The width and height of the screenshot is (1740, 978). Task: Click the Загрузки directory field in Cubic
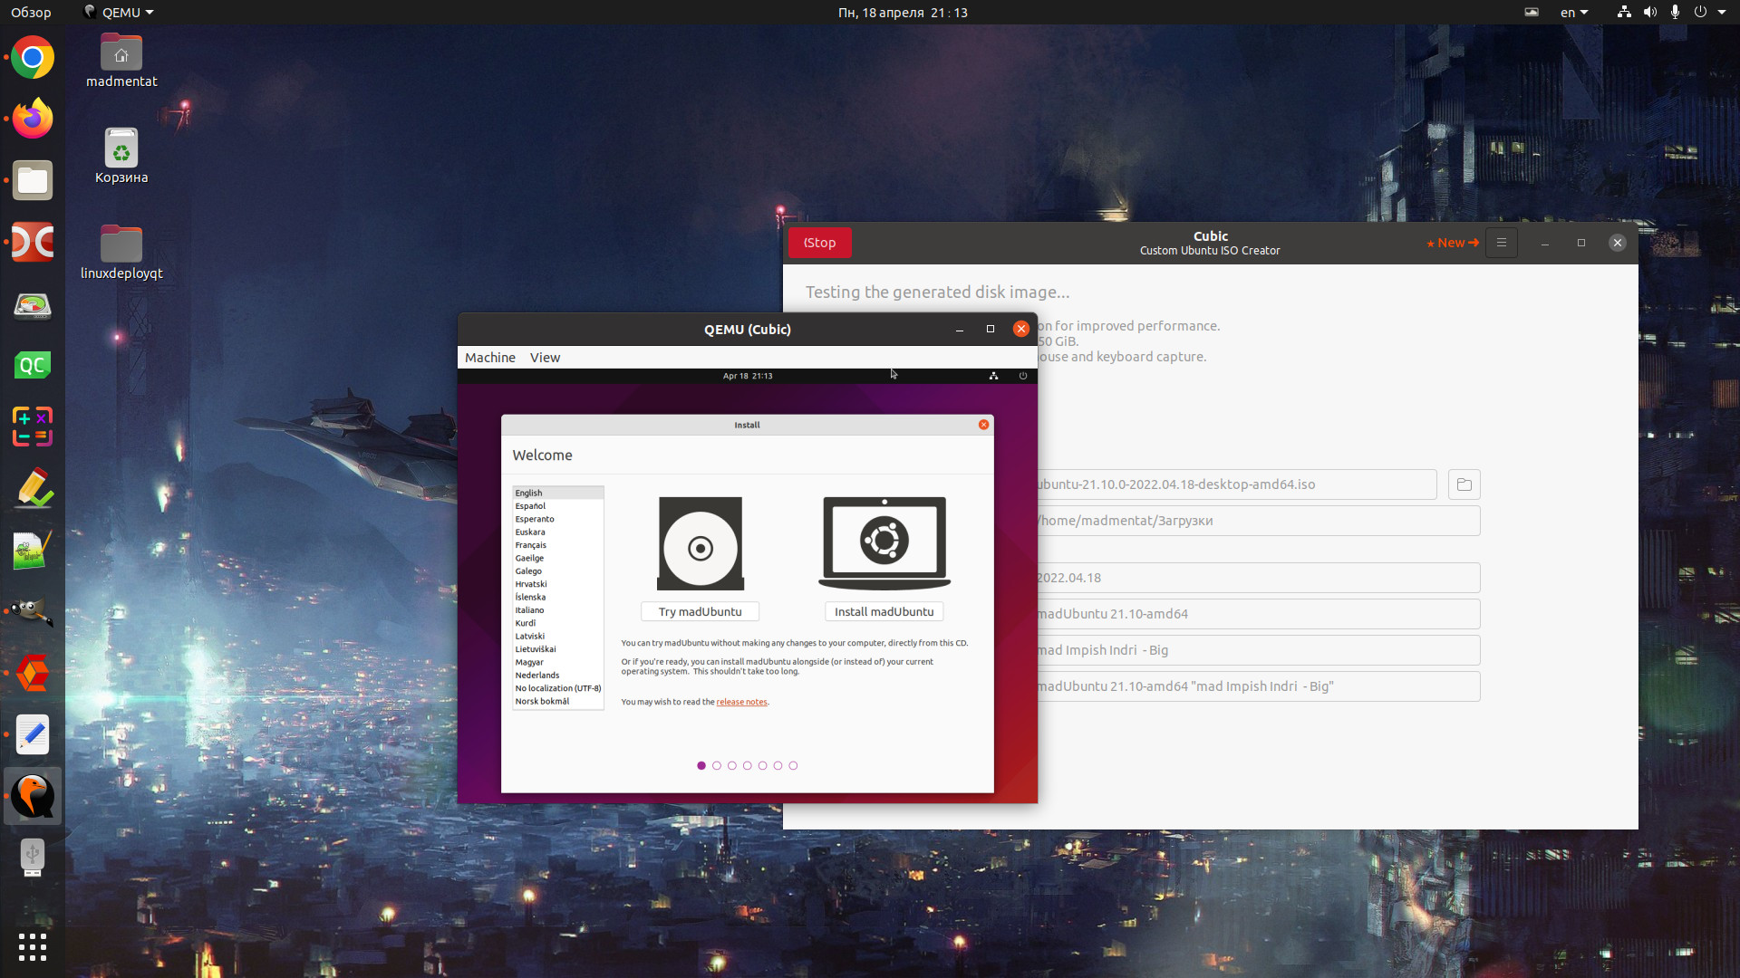pos(1259,521)
